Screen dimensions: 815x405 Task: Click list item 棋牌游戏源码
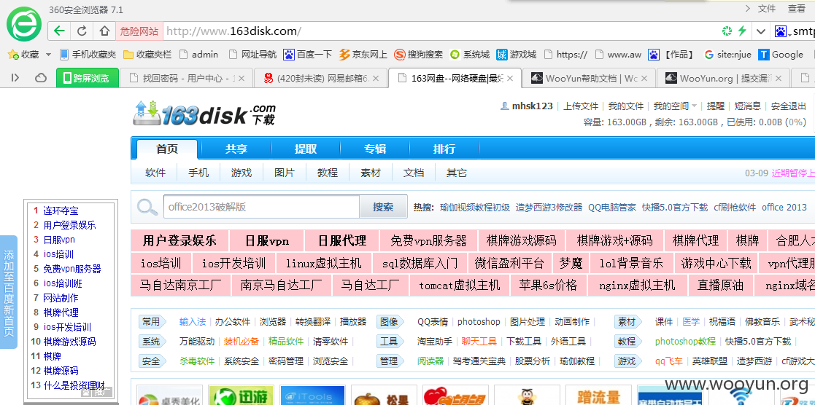[x=69, y=341]
